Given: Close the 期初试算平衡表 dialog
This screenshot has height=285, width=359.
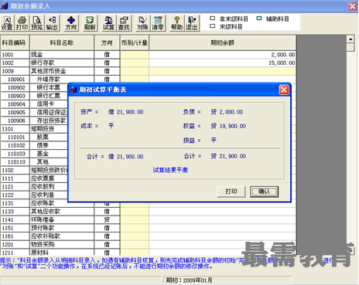Looking at the screenshot, I should 284,90.
